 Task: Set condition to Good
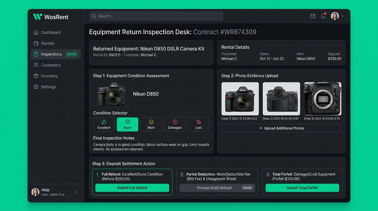tap(127, 124)
